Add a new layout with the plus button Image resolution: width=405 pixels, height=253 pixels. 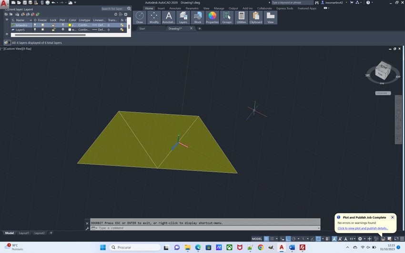click(x=51, y=233)
